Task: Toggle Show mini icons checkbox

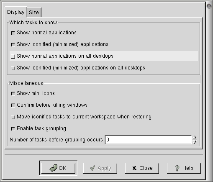Action: pyautogui.click(x=13, y=94)
